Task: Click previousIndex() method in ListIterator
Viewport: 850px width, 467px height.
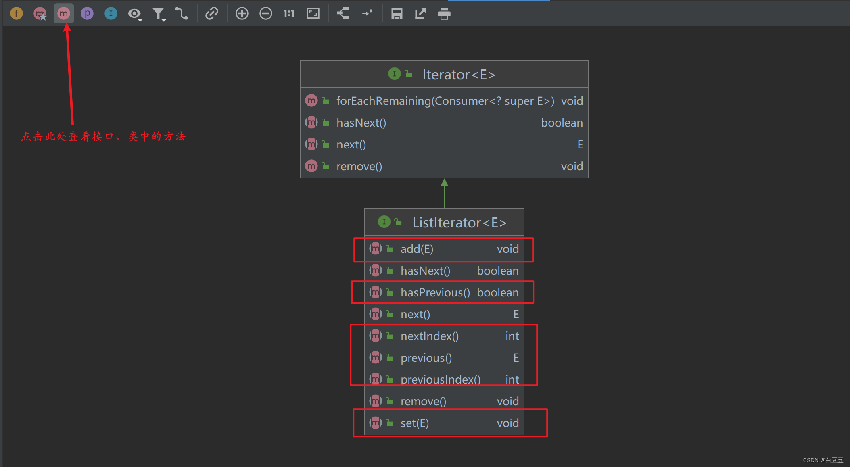Action: (x=444, y=379)
